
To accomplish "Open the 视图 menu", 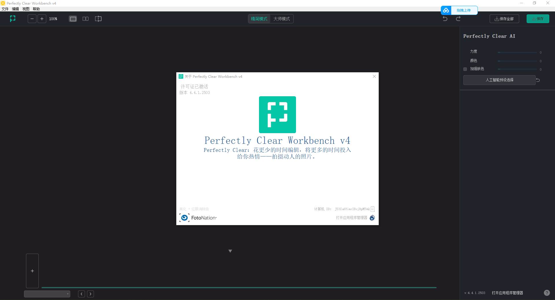I will point(26,9).
